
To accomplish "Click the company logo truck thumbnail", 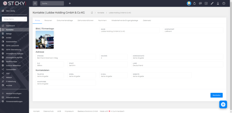I will coord(45,40).
